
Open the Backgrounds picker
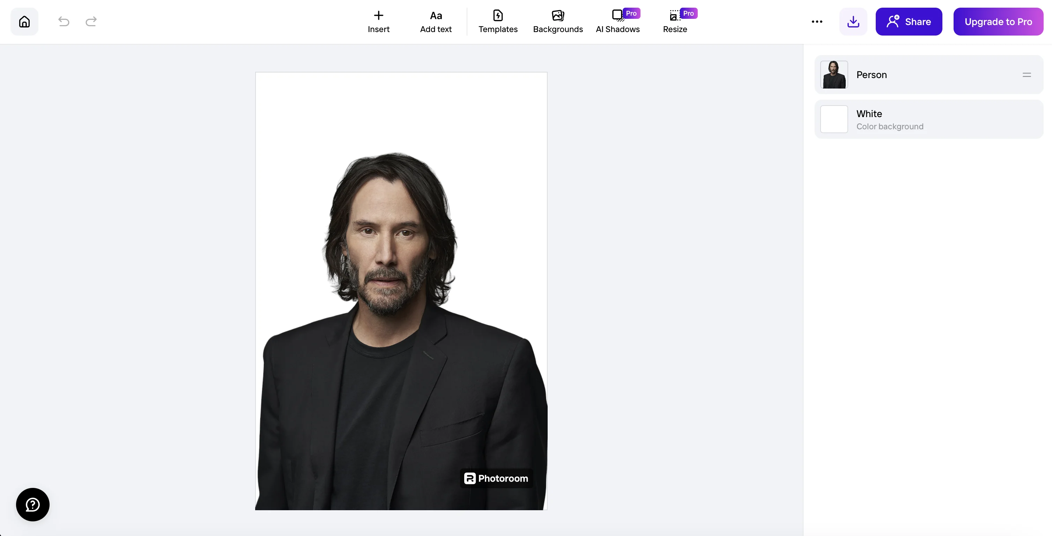[557, 22]
